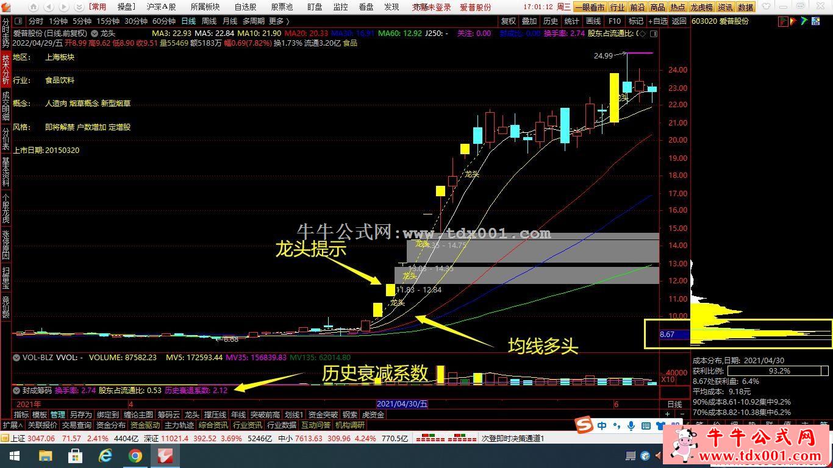The image size is (833, 468).
Task: Switch to 15分钟 period
Action: 108,21
